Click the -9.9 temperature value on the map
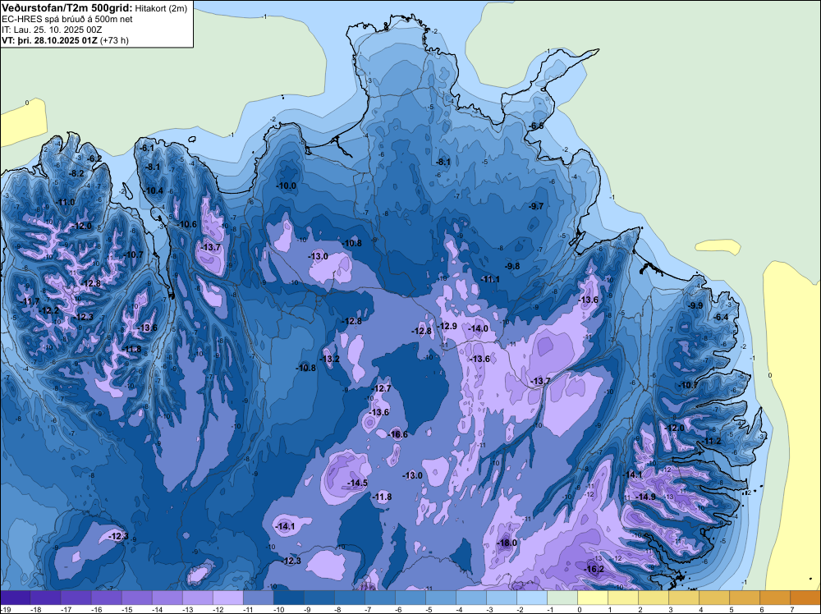Viewport: 821px width, 614px height. coord(696,305)
